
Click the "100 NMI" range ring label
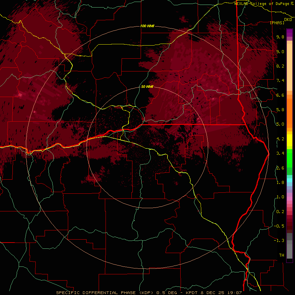(147, 26)
